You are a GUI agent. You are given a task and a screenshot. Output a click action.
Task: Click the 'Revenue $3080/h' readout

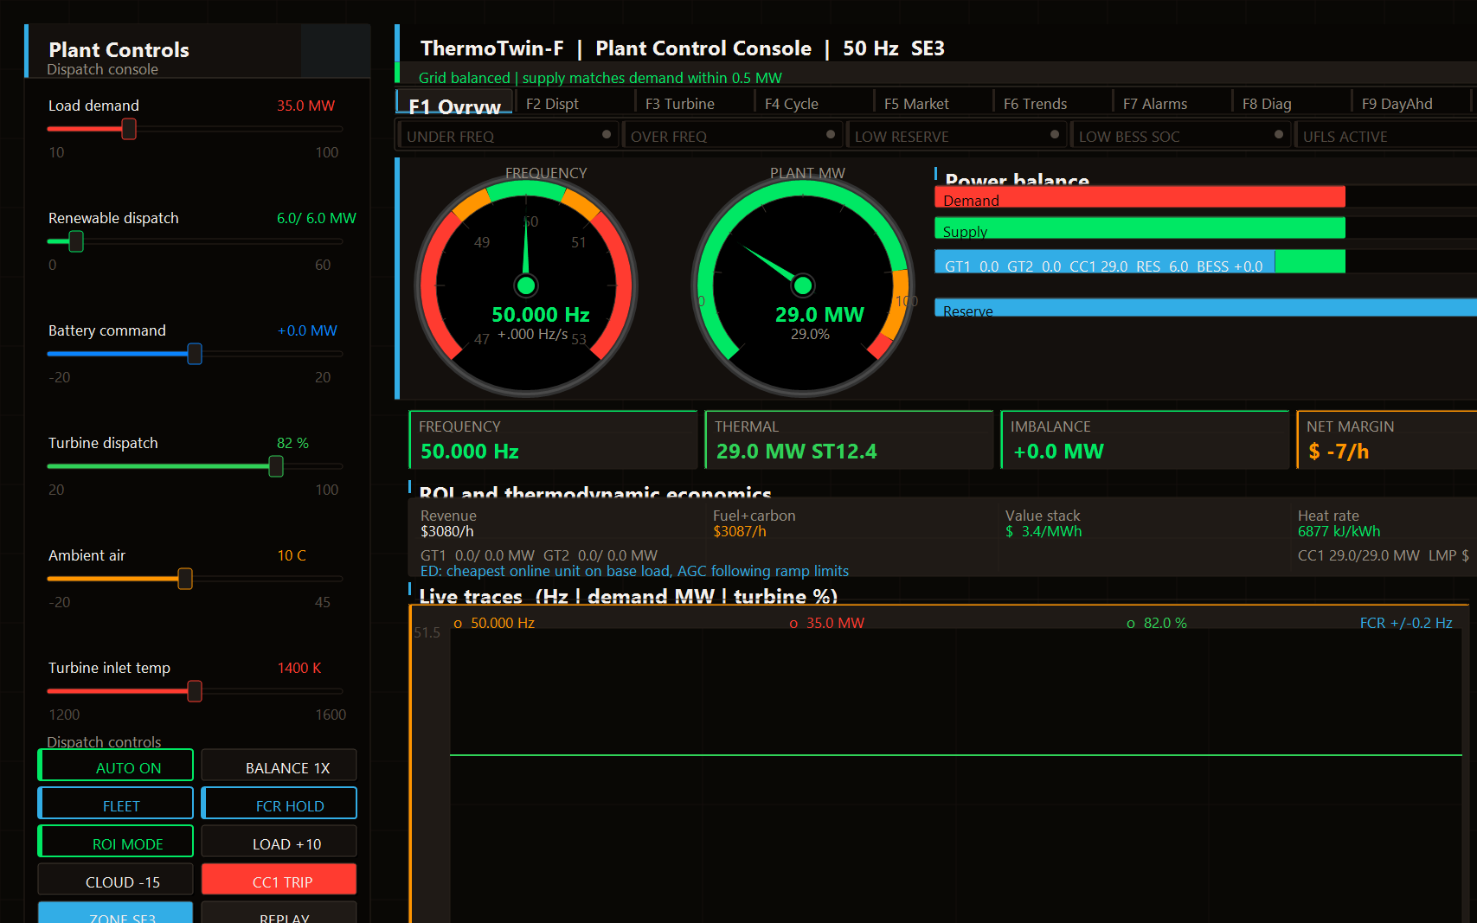(x=448, y=523)
